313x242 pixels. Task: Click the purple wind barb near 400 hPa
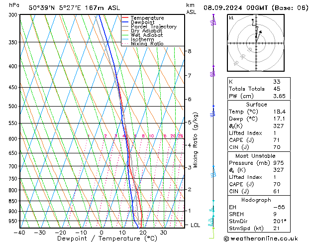(213, 72)
